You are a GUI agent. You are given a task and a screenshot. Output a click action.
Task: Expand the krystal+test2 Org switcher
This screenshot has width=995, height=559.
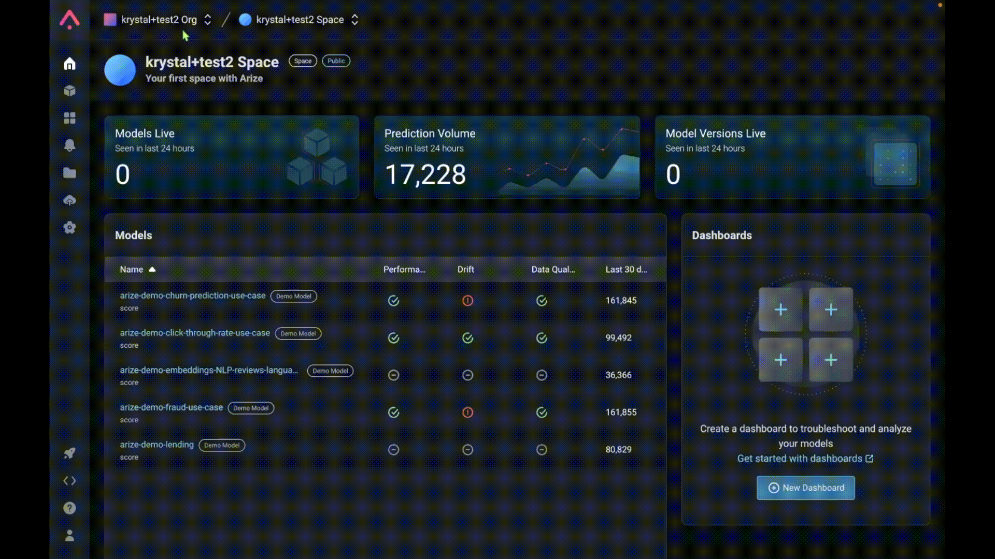click(158, 20)
